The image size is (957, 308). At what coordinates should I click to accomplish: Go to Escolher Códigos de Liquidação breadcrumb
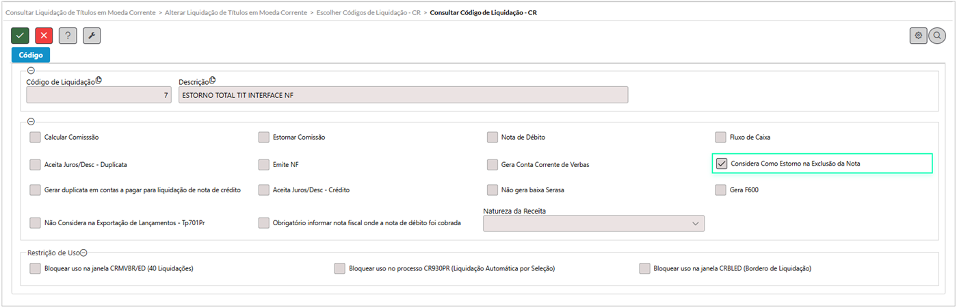click(368, 12)
